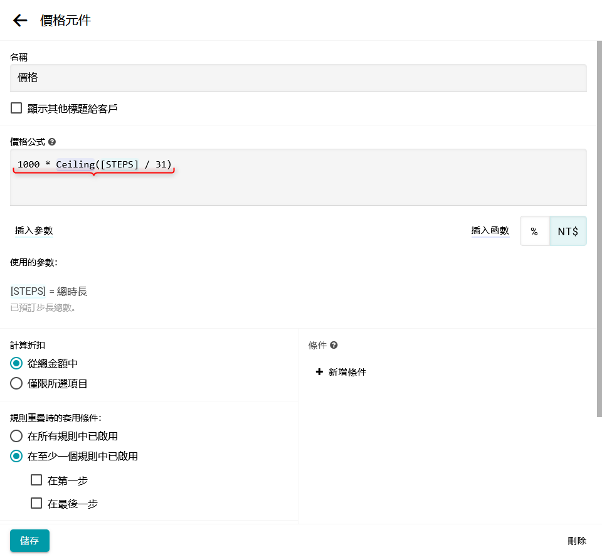Viewport: 602px width, 557px height.
Task: Click help icon beside 價格公式 label
Action: pyautogui.click(x=52, y=142)
